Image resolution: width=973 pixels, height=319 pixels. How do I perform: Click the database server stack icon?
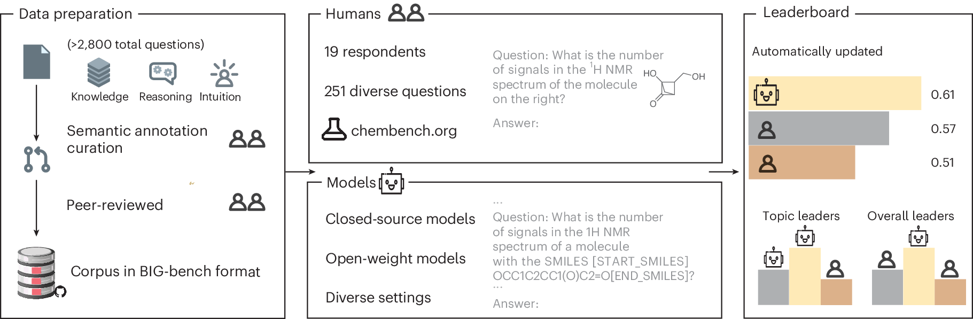click(x=36, y=273)
